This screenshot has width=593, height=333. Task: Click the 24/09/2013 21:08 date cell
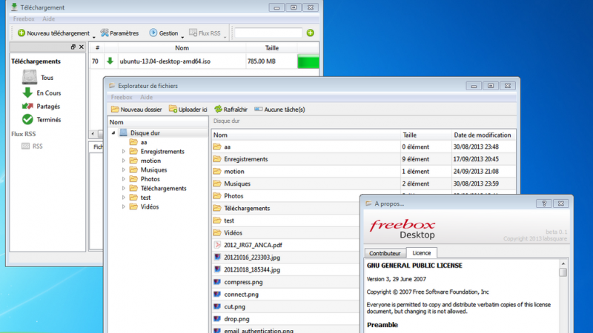[476, 172]
